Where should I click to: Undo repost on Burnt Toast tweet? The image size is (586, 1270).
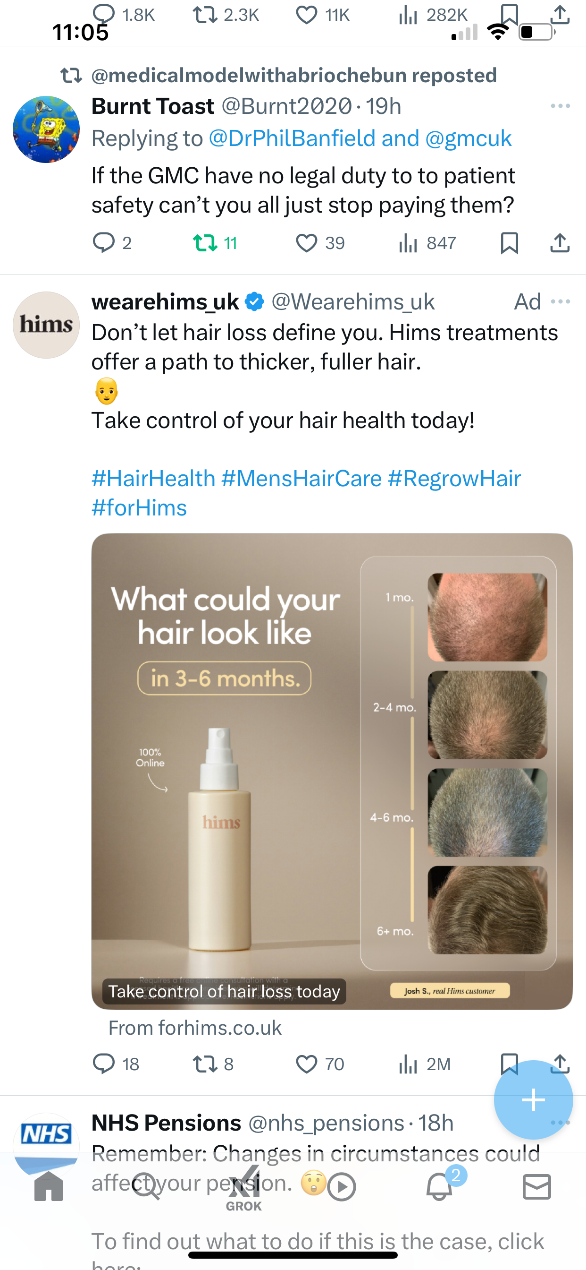(x=204, y=243)
